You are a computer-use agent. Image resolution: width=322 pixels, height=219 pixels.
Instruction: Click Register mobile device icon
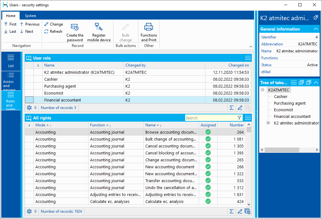tap(99, 27)
